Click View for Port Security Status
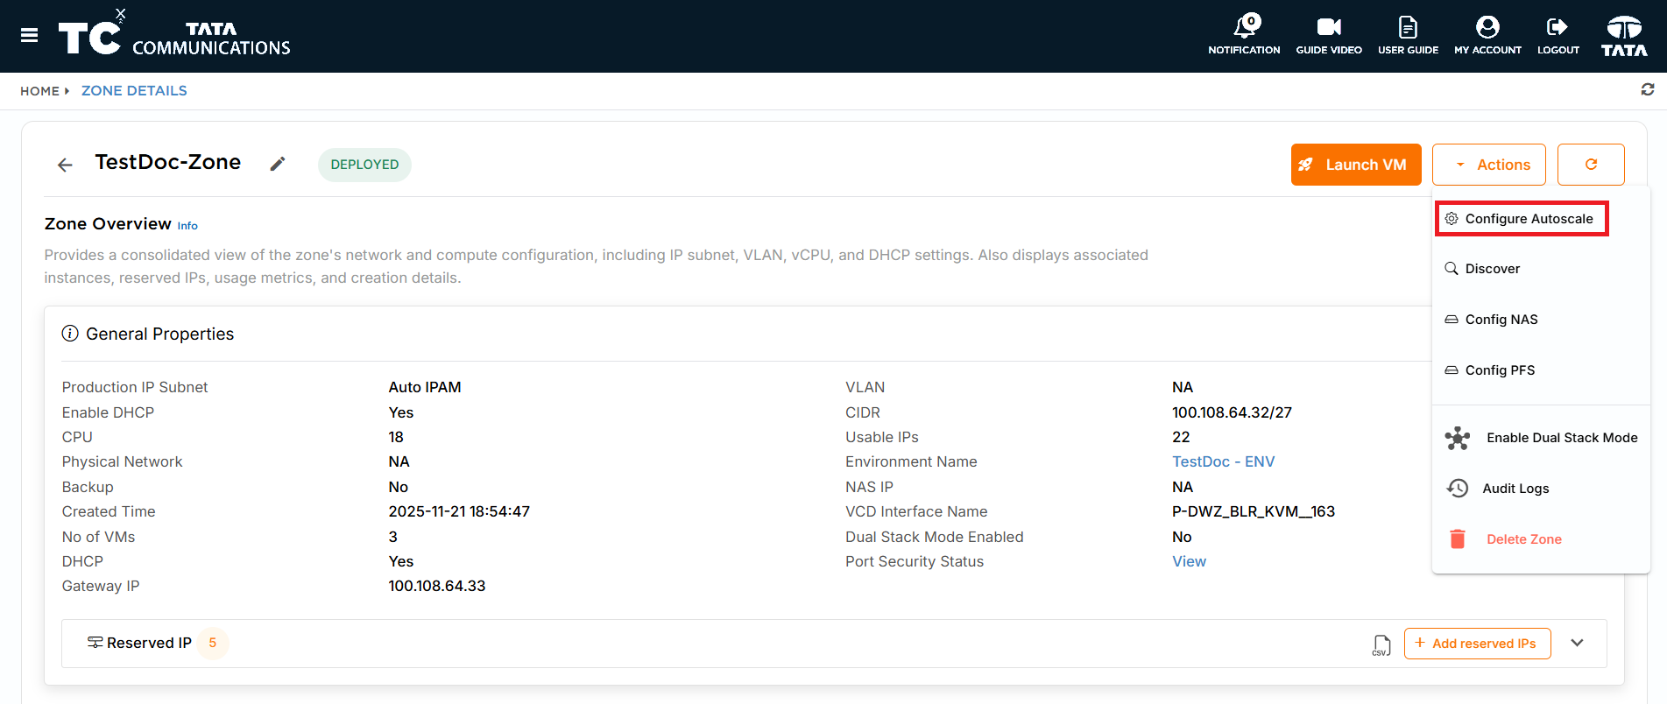1667x704 pixels. pos(1189,561)
